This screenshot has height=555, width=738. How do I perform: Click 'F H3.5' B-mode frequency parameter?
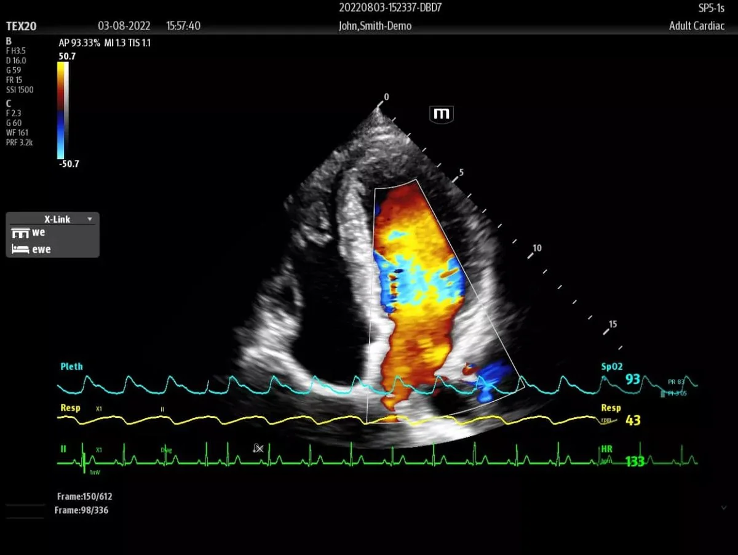pyautogui.click(x=16, y=50)
